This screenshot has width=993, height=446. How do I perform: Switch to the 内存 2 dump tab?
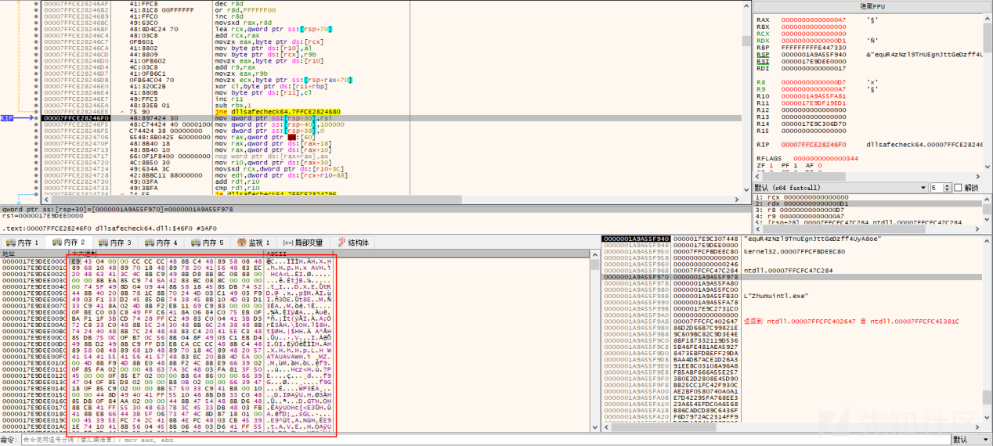tap(68, 243)
